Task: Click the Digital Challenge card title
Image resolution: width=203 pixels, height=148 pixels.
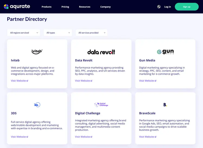Action: point(87,113)
